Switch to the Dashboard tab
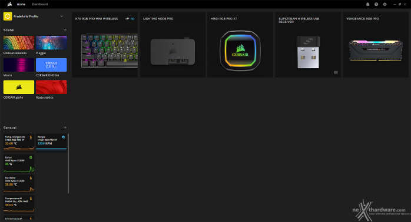411x222 pixels. pyautogui.click(x=40, y=4)
